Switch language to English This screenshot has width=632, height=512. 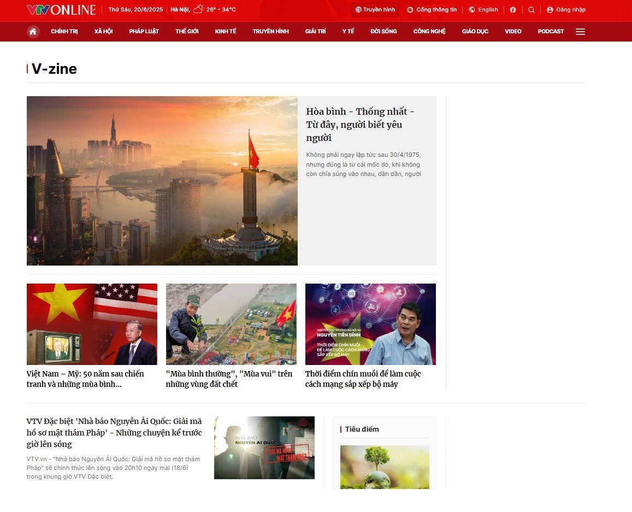[483, 10]
